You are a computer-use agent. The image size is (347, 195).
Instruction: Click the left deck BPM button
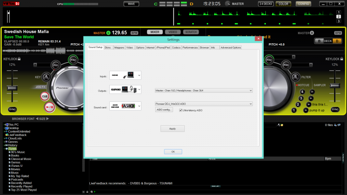(134, 33)
